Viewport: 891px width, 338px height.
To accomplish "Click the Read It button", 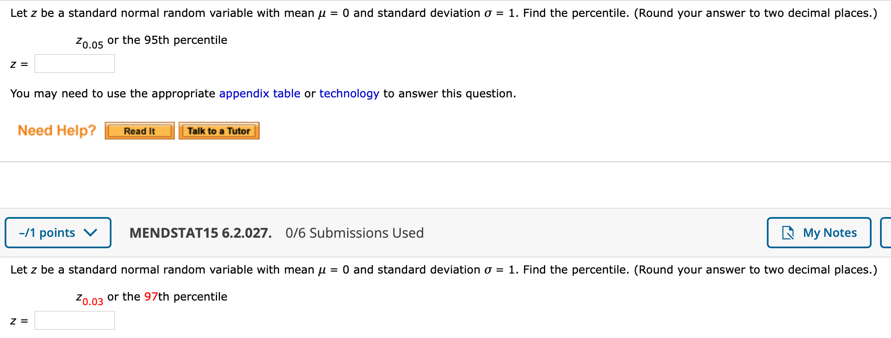I will (x=139, y=131).
